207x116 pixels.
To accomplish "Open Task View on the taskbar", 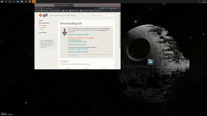I will tap(14, 2).
